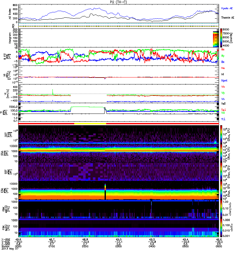Click the 0300 time tick label
Screen dimensions: 237x253
click(118, 246)
